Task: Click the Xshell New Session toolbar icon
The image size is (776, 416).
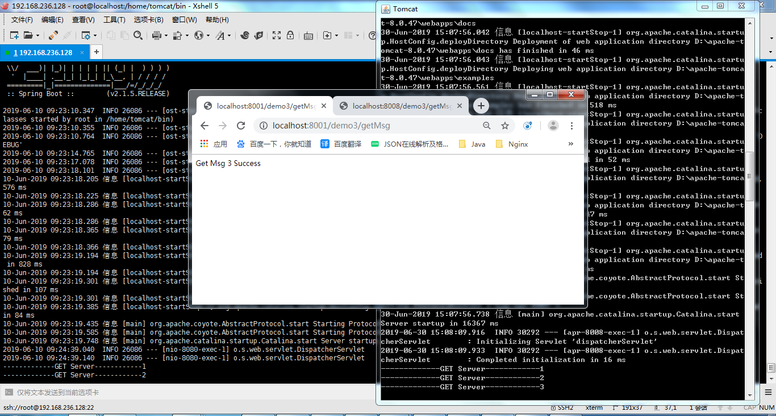Action: click(x=14, y=35)
